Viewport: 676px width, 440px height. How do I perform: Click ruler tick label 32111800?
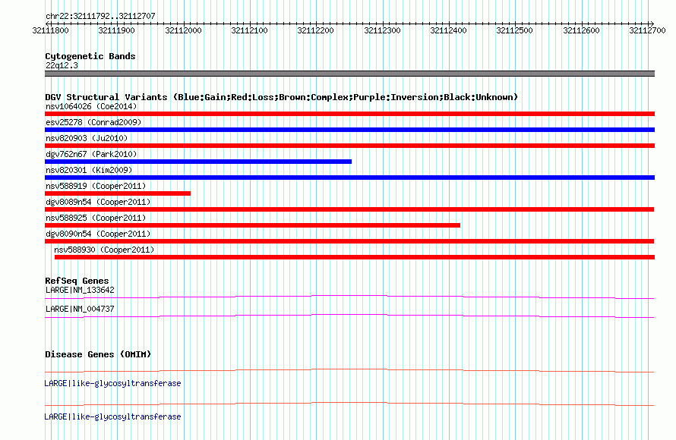(x=50, y=30)
